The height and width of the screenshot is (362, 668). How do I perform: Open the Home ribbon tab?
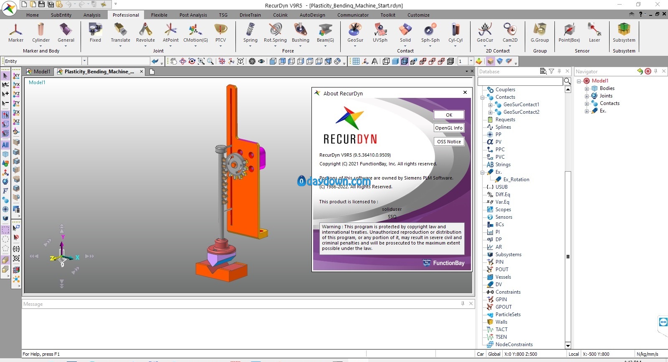click(x=33, y=15)
